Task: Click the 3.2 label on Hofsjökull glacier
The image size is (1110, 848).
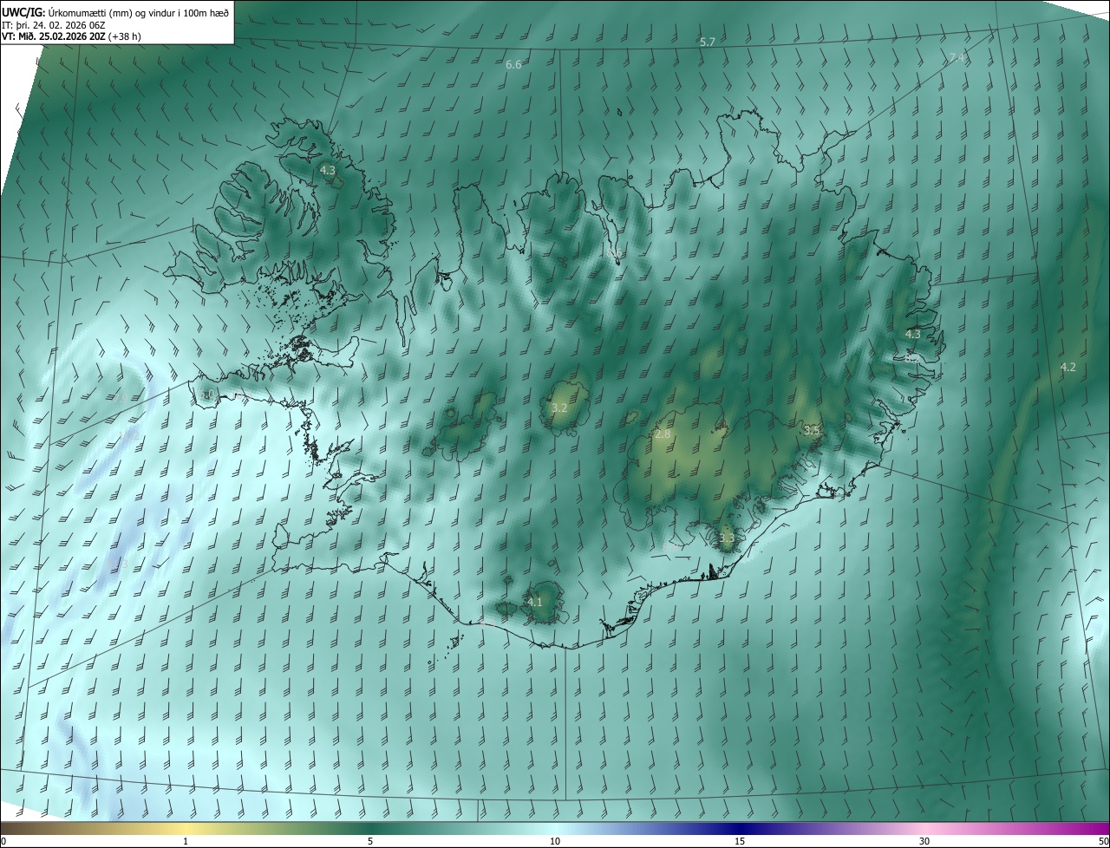Action: click(559, 408)
